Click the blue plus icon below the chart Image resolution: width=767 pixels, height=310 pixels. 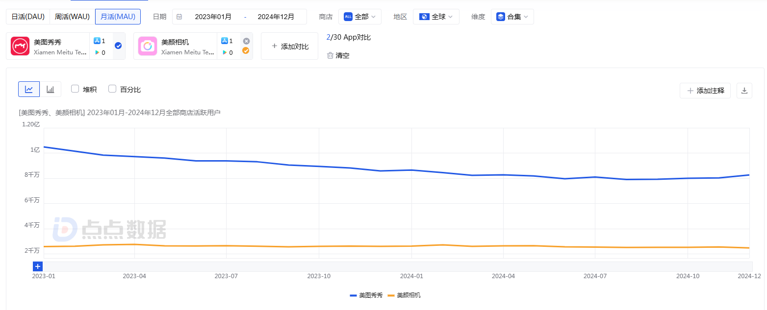[x=38, y=266]
